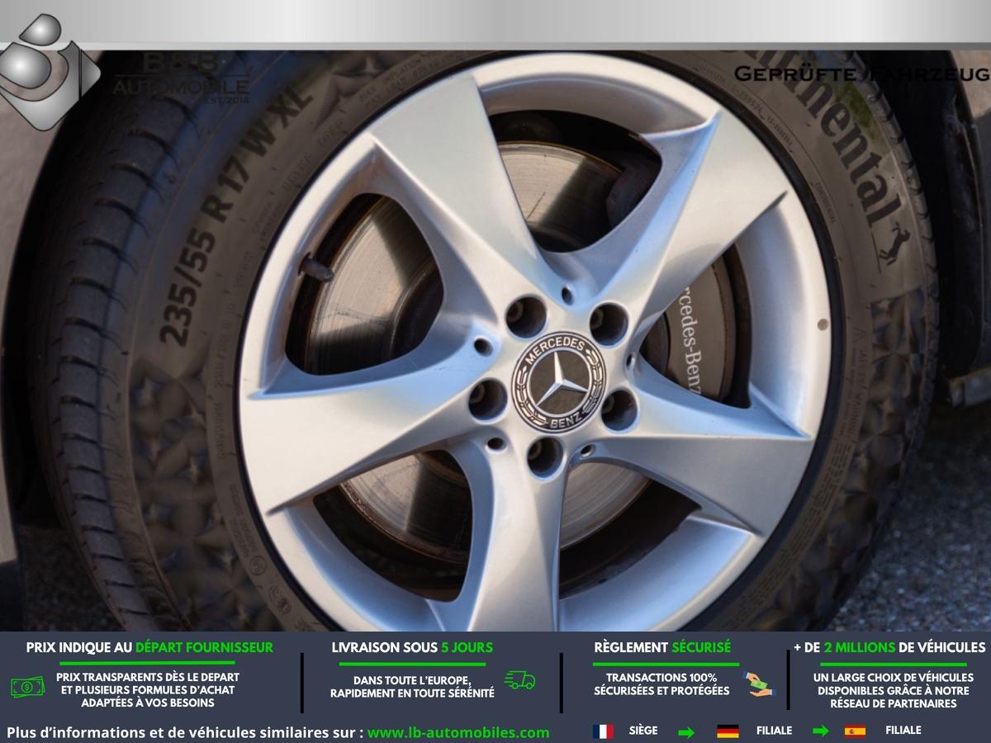Click 'LIVRAISON SOUS 5 JOURS' heading
Screen dimensions: 991x743
(412, 648)
